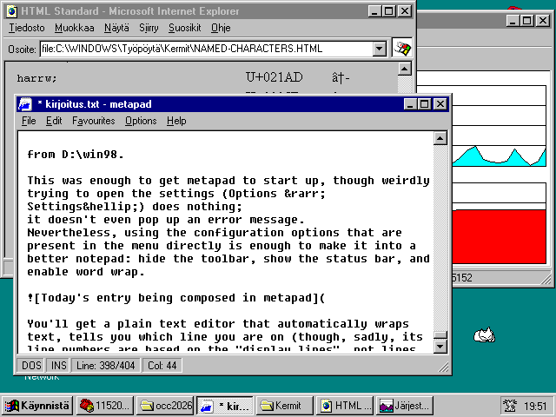Open the Edit menu in metapad

[54, 121]
